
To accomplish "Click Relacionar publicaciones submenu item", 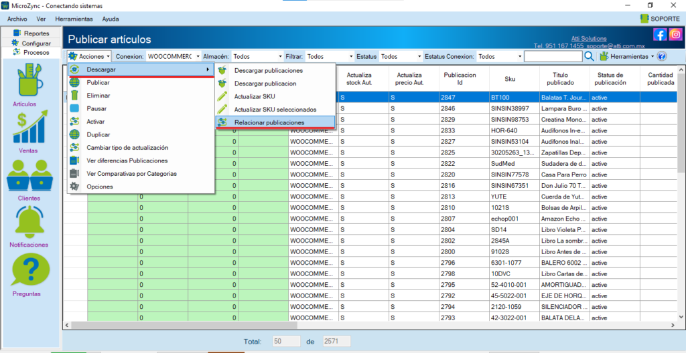I will click(275, 123).
